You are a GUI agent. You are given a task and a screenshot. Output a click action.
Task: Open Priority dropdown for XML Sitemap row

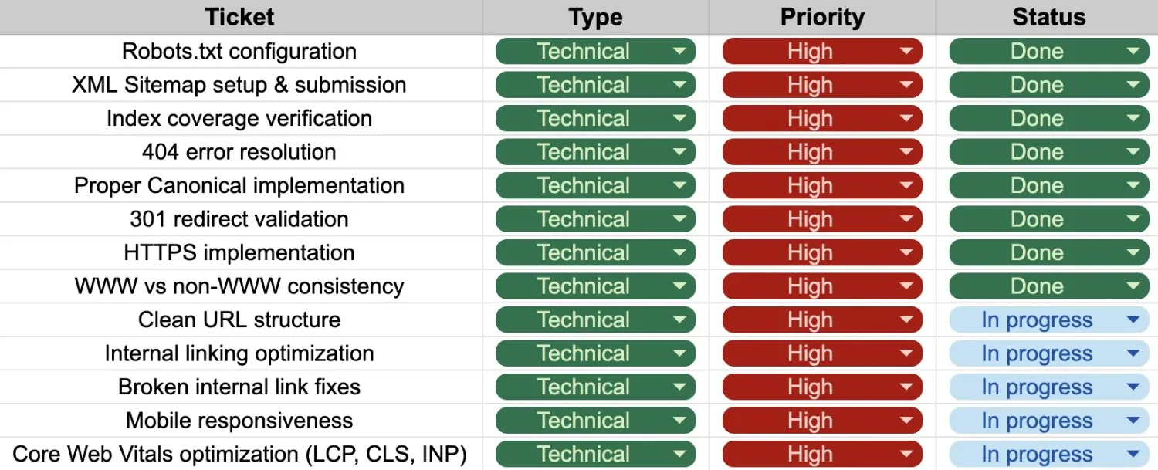tap(906, 85)
